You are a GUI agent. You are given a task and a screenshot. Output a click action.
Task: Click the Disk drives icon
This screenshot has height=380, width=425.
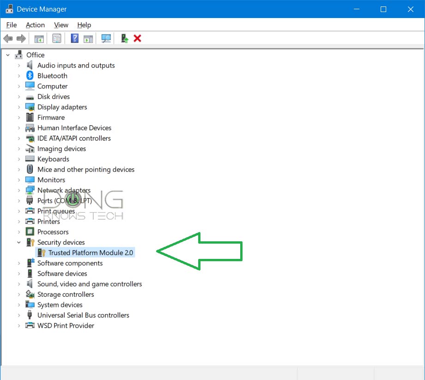(x=30, y=98)
